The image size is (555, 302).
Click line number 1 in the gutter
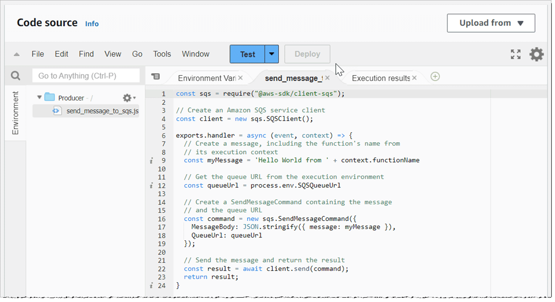pos(164,94)
